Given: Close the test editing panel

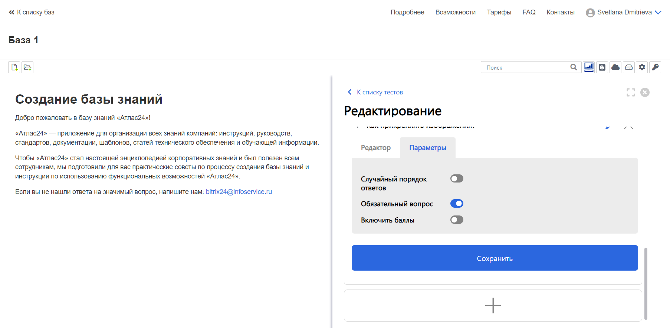Looking at the screenshot, I should click(645, 92).
